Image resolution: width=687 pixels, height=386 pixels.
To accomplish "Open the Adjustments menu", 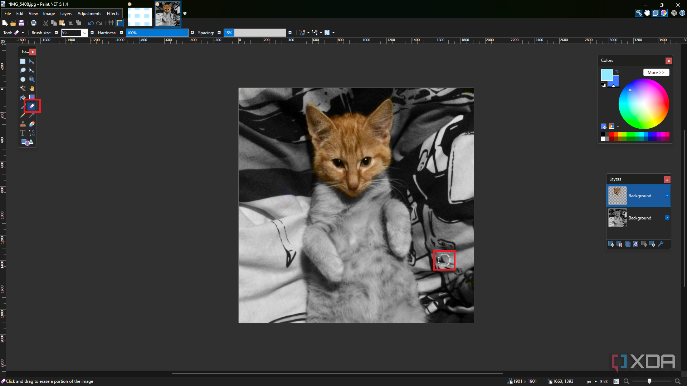I will tap(89, 14).
